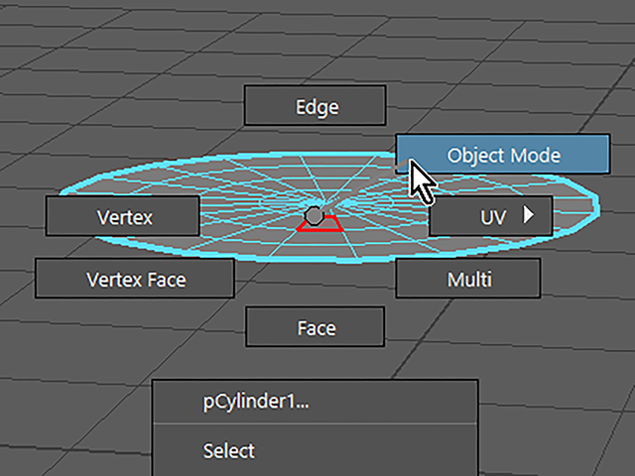Screen dimensions: 635x476
Task: Select Multi component mode
Action: click(468, 279)
